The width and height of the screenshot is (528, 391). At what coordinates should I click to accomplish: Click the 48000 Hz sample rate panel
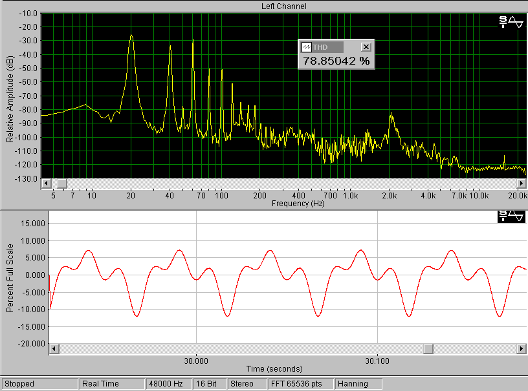(x=169, y=384)
